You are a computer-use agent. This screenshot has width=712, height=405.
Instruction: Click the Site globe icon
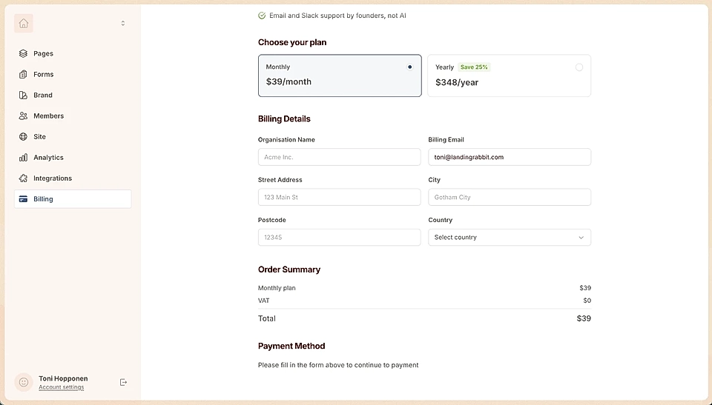[x=23, y=136]
